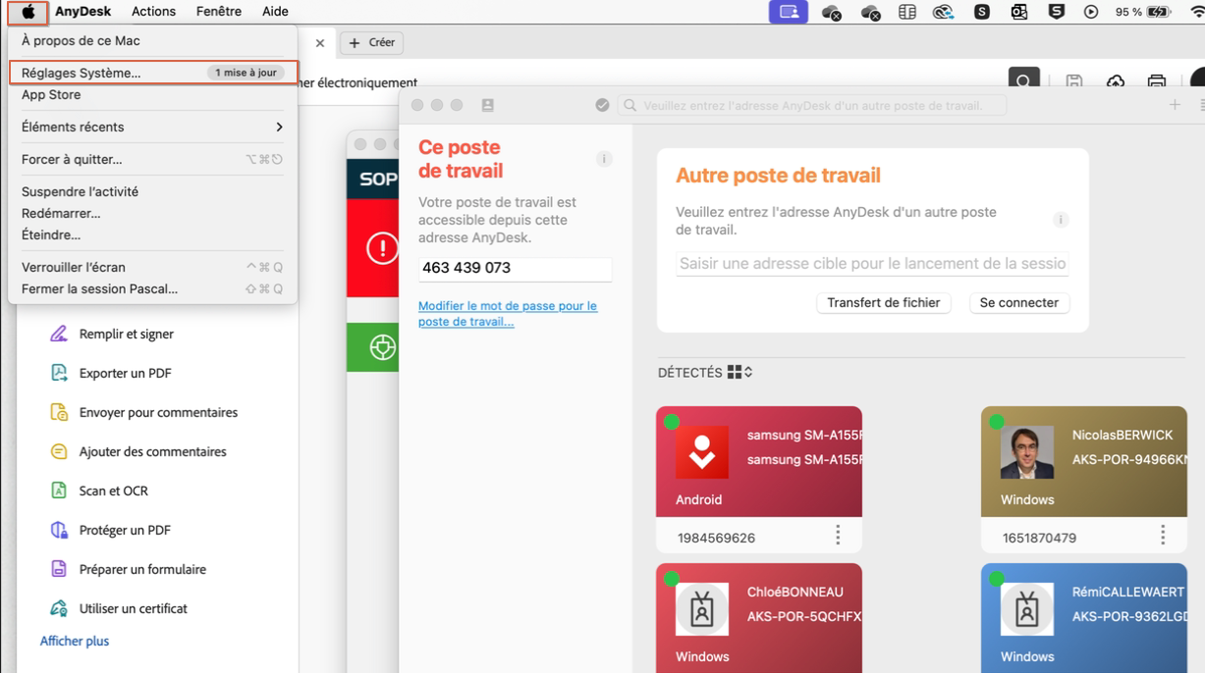The width and height of the screenshot is (1205, 673).
Task: Click the info icon beside Ce poste de travail
Action: (x=604, y=159)
